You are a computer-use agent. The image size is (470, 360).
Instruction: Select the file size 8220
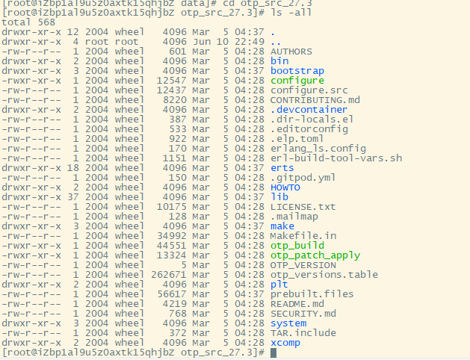tap(174, 100)
